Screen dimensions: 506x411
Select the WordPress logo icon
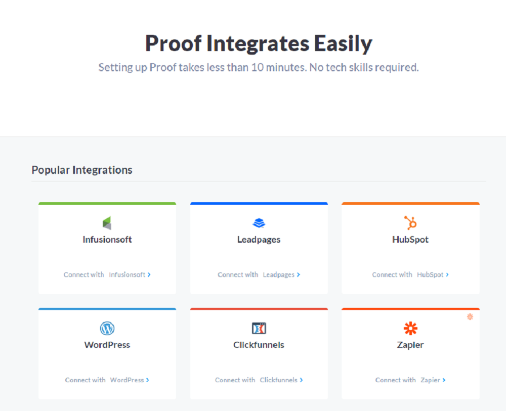pyautogui.click(x=107, y=328)
